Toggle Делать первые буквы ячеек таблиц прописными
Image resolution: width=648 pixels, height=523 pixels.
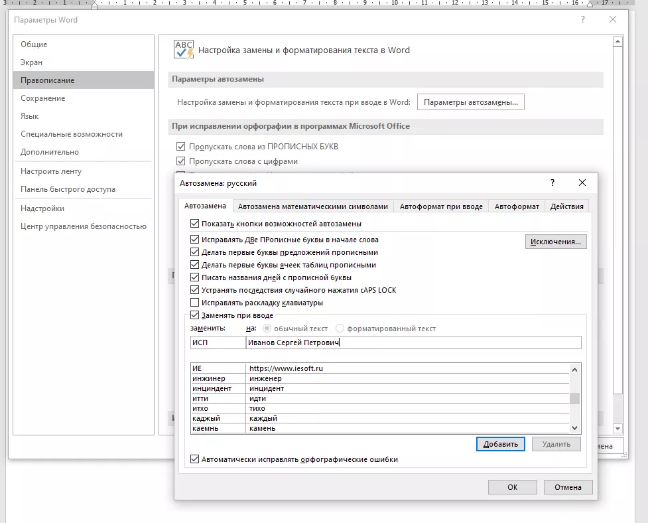pyautogui.click(x=194, y=265)
